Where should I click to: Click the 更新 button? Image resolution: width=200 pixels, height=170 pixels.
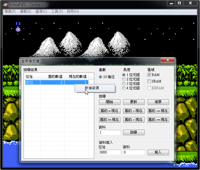point(134,102)
